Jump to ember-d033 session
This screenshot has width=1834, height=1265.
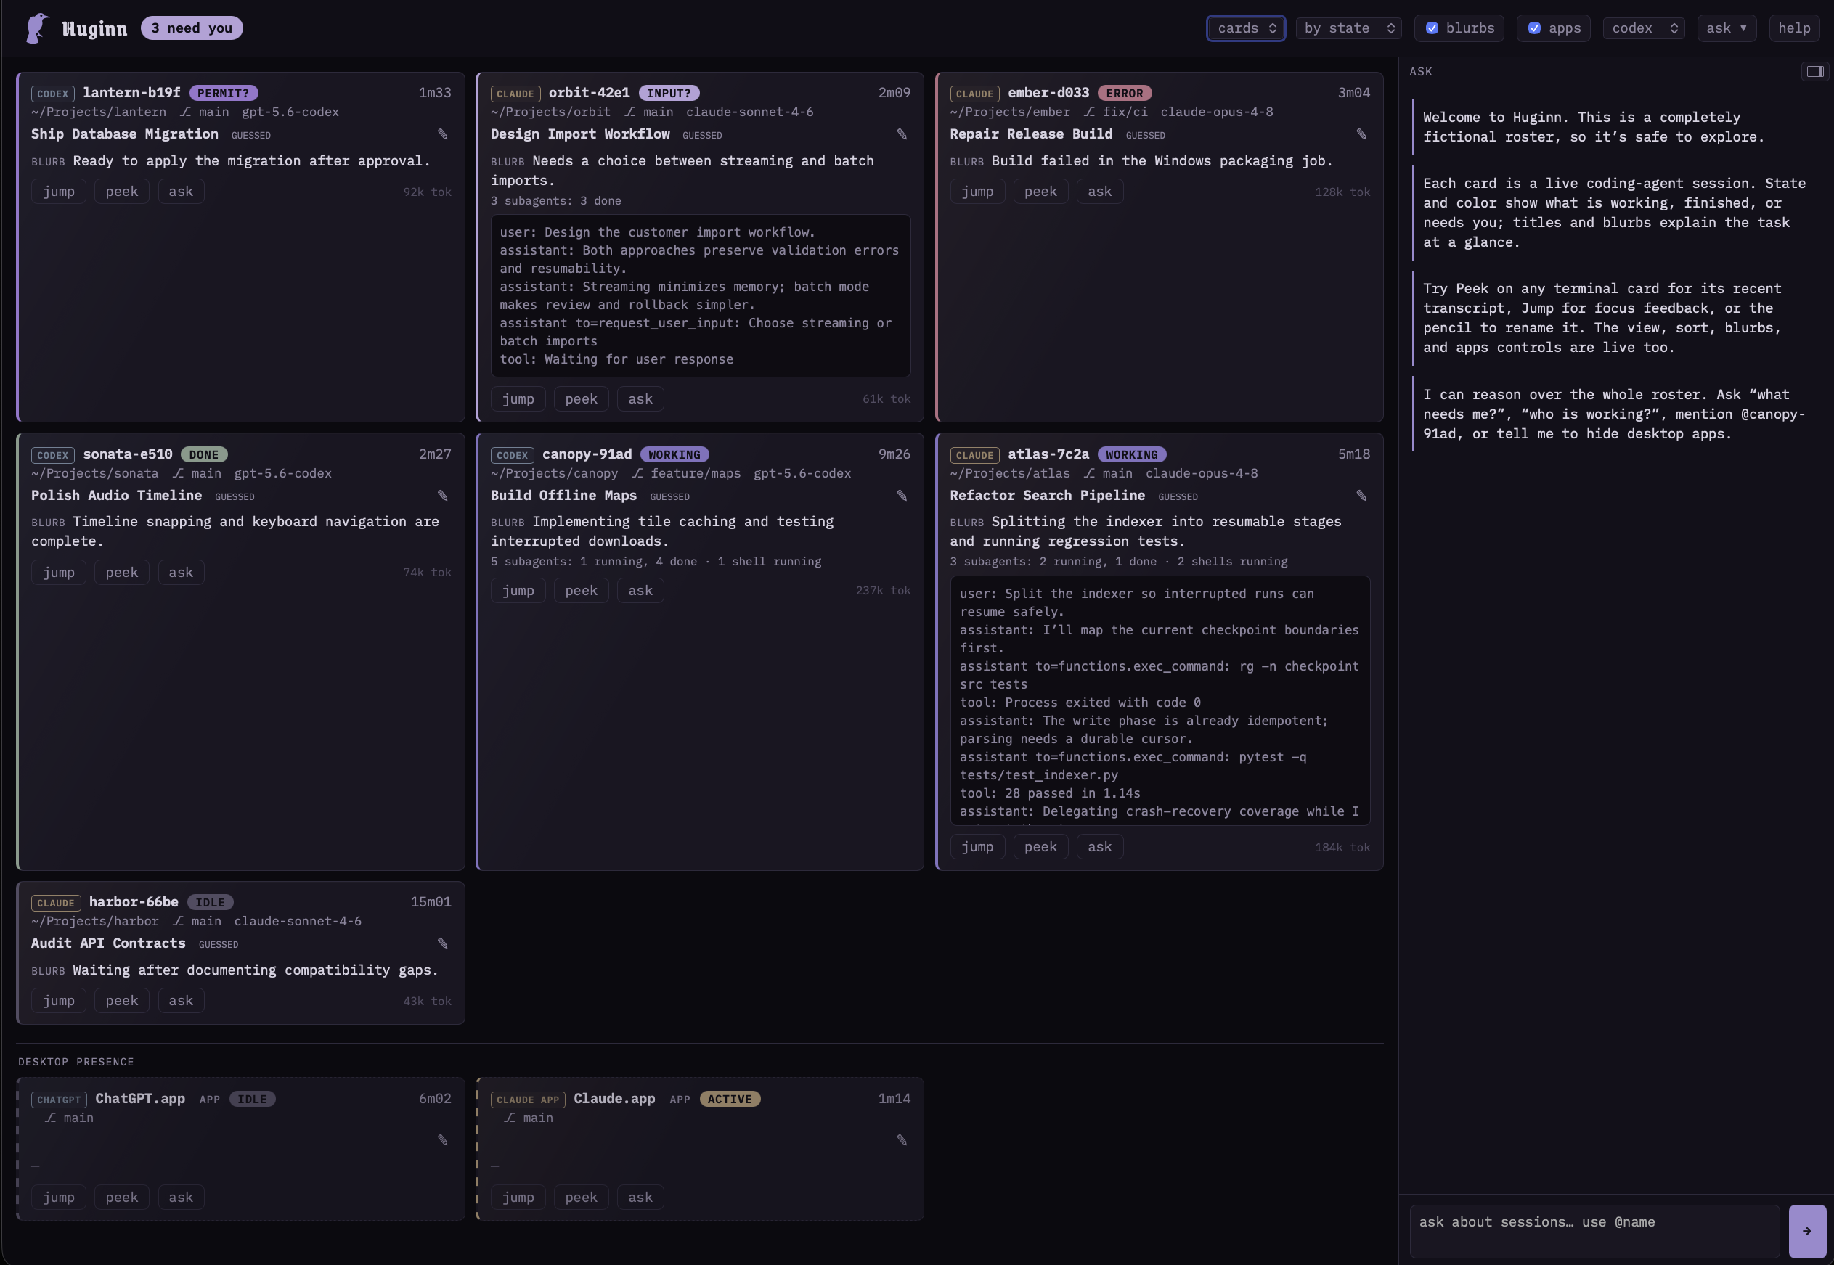tap(978, 192)
